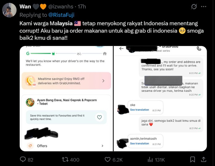The image size is (215, 166).
Task: Click the order progress tracker bar
Action: point(66,54)
